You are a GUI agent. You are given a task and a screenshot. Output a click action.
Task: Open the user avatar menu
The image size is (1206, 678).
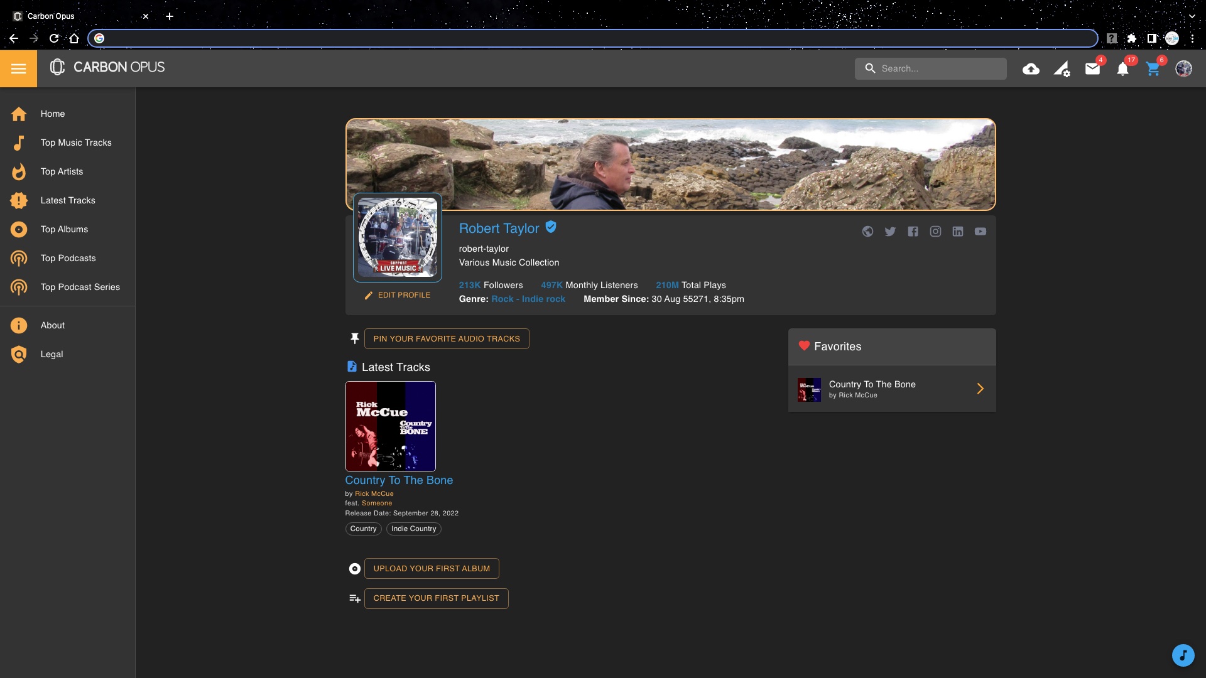coord(1183,69)
